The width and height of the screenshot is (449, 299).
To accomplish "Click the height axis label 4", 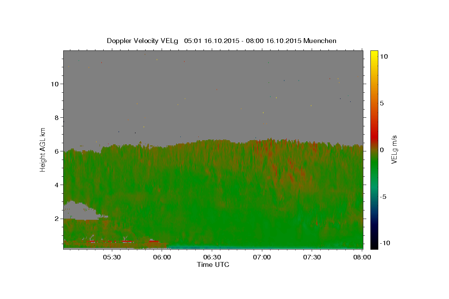I will tap(56, 185).
